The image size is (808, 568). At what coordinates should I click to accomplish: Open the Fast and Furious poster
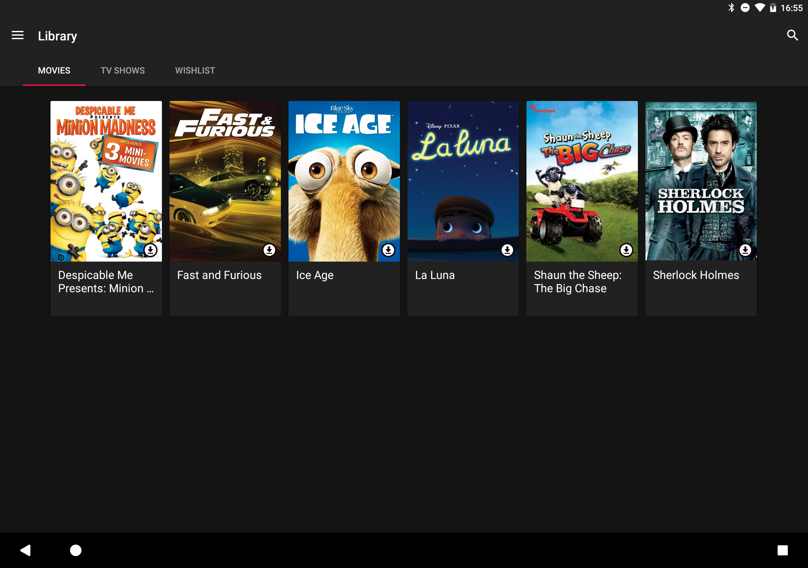tap(225, 181)
